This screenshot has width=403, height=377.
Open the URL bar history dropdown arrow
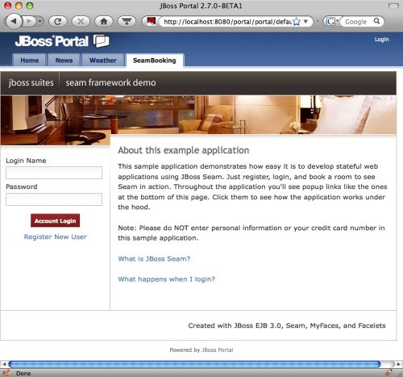click(x=305, y=21)
